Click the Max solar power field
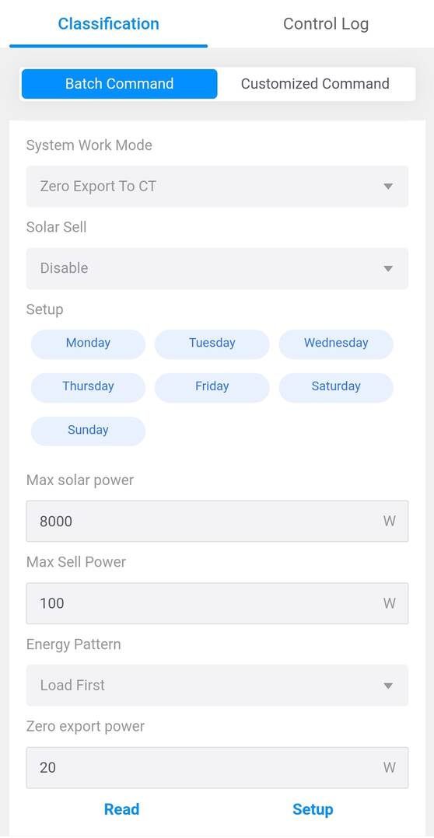The image size is (434, 838). (217, 521)
